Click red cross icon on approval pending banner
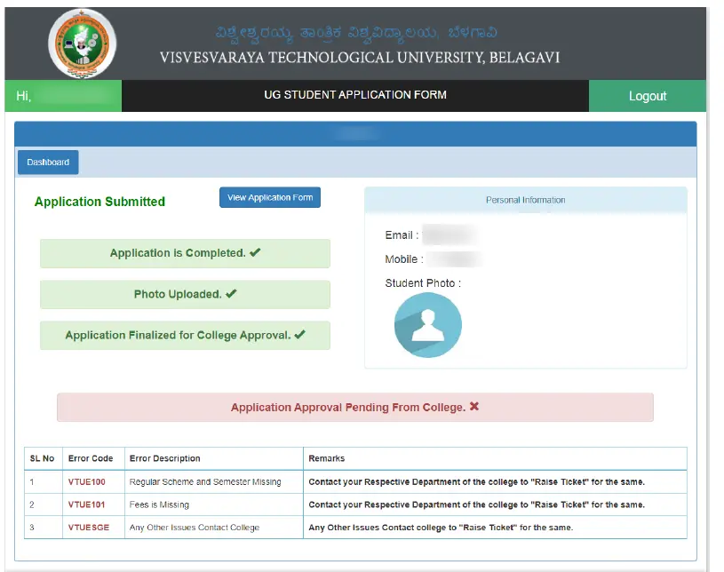Image resolution: width=724 pixels, height=572 pixels. coord(474,406)
